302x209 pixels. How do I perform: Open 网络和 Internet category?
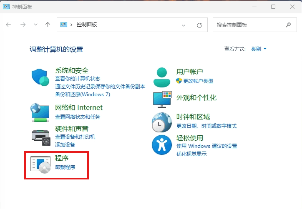coord(79,107)
